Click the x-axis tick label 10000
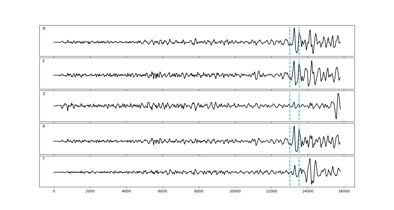Viewport: 394px width, 210px height. (235, 192)
